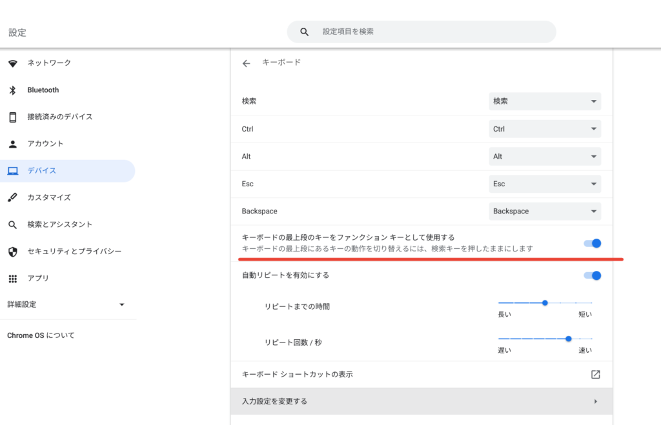This screenshot has width=661, height=425.
Task: Open the Backspace key mapping dropdown
Action: tap(545, 212)
